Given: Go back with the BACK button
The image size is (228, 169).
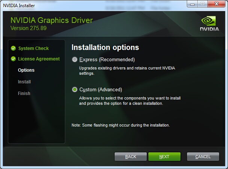Looking at the screenshot, I should click(x=130, y=157).
